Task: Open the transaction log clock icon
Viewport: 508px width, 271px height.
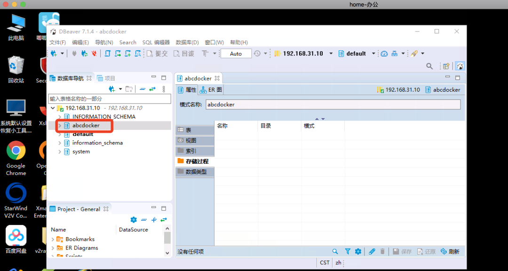Action: (x=257, y=54)
